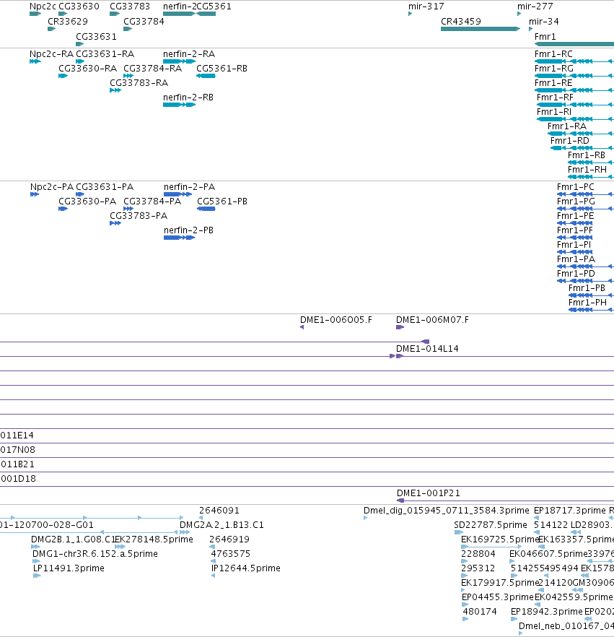Image resolution: width=614 pixels, height=637 pixels.
Task: Select the CG33630-RA transcript
Action: click(63, 76)
